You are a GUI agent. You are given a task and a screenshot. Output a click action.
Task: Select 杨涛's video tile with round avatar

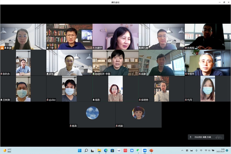point(92,114)
